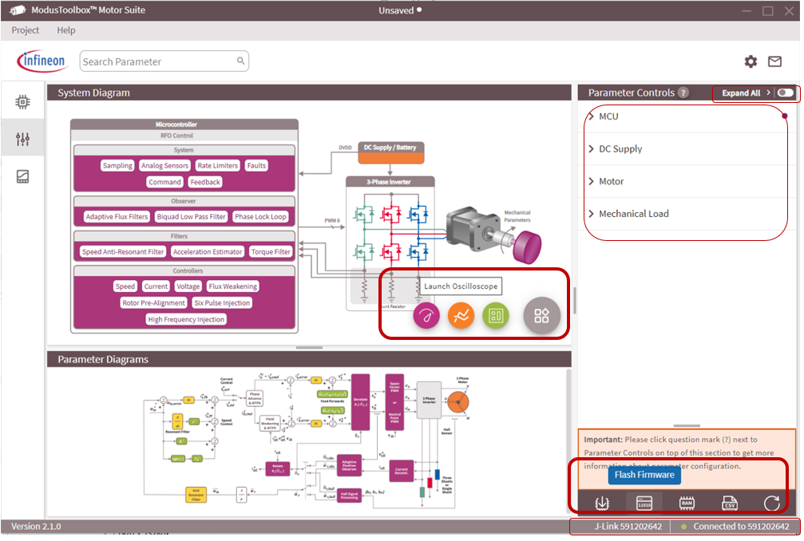Grab the vertical splitter beside Parameter Controls
Image resolution: width=804 pixels, height=541 pixels.
coord(574,300)
